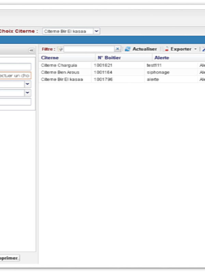Click the red Exporter icon
The height and width of the screenshot is (273, 205).
tap(167, 49)
